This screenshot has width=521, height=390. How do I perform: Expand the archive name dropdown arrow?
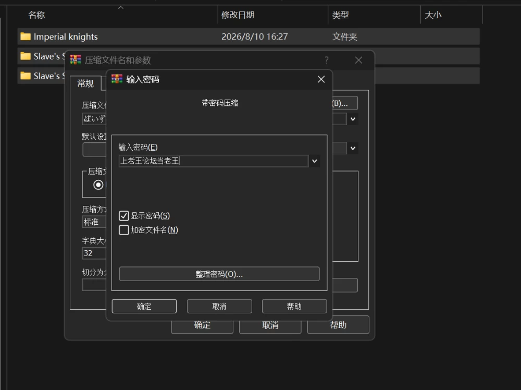pyautogui.click(x=353, y=119)
